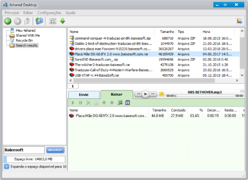
Task: Close the media player with small X
Action: pos(242,91)
